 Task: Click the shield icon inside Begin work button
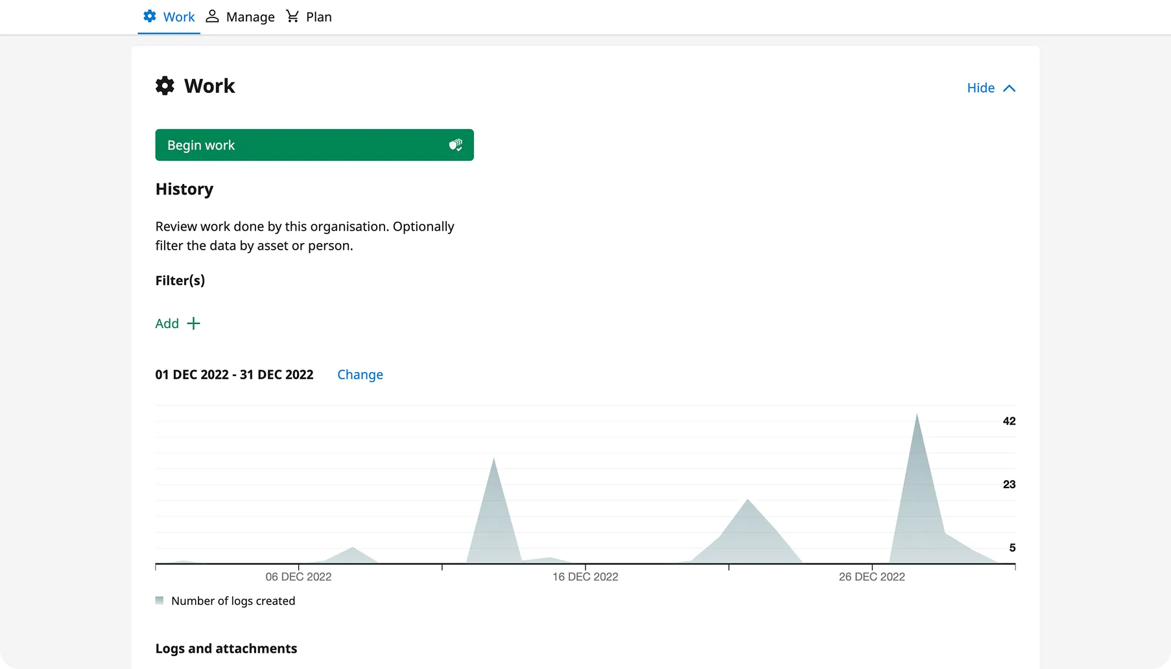(456, 145)
